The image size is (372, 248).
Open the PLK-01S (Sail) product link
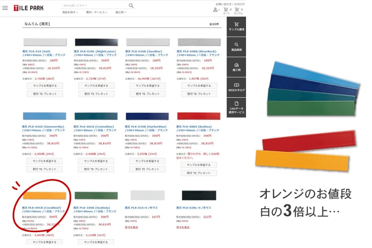coord(44,53)
